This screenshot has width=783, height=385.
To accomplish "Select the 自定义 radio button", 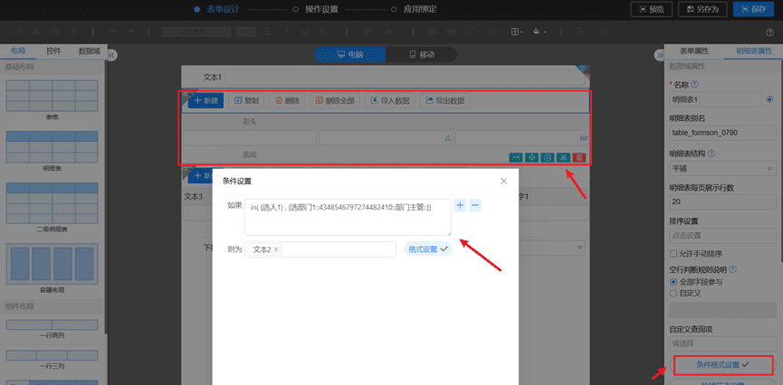I will coord(673,293).
